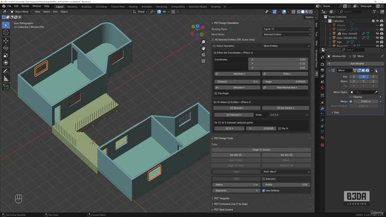Switch to the Sculpting workspace tab
The height and width of the screenshot is (217, 386).
click(x=86, y=7)
